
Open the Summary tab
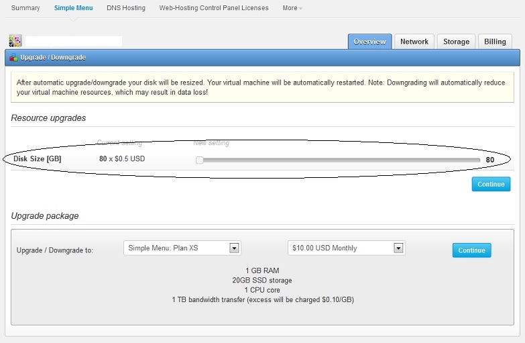click(25, 8)
